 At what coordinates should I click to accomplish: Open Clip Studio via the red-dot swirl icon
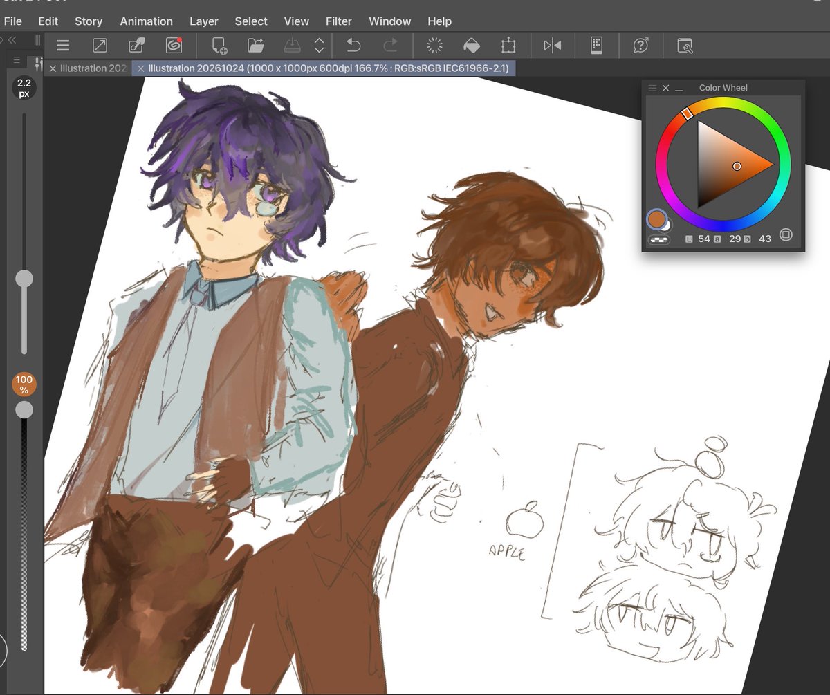(x=174, y=46)
